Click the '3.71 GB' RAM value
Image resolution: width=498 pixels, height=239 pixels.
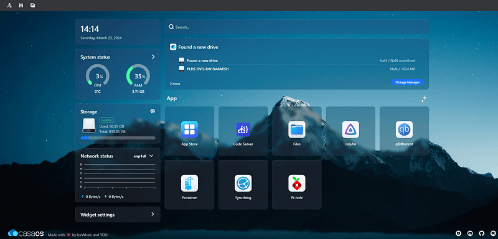(x=138, y=91)
